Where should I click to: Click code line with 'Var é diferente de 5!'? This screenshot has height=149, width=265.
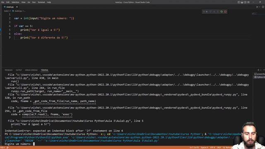44,38
